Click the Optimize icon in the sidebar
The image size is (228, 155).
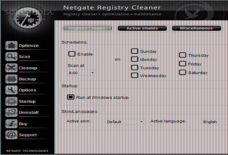pyautogui.click(x=11, y=45)
